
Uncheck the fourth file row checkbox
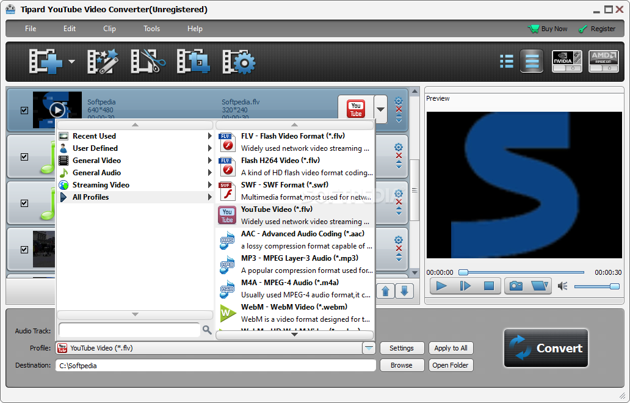[x=24, y=250]
